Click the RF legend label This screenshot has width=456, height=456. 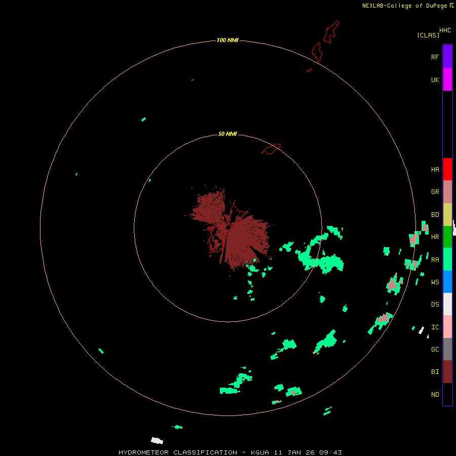[435, 57]
